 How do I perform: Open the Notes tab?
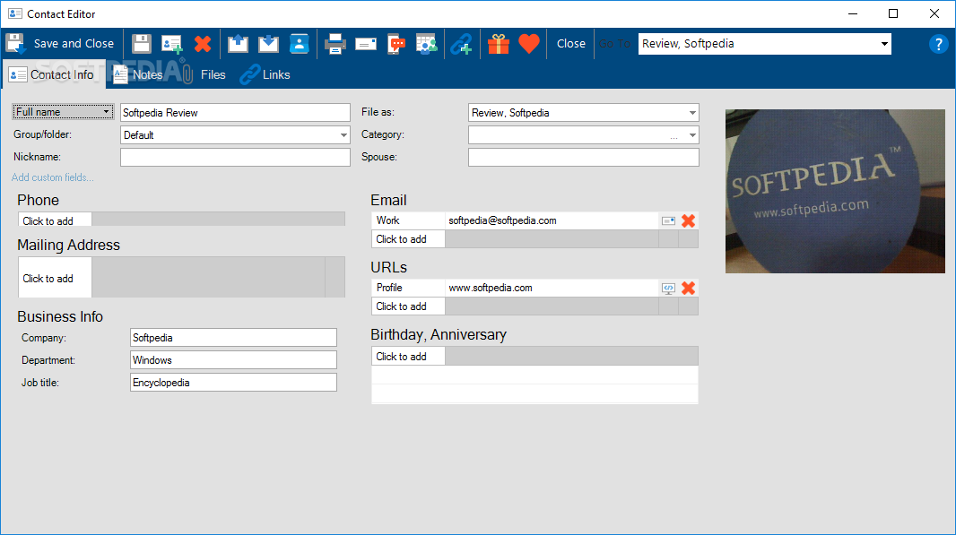(x=138, y=74)
